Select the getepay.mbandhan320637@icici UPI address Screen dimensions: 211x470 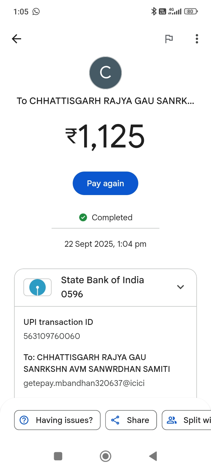pyautogui.click(x=84, y=383)
